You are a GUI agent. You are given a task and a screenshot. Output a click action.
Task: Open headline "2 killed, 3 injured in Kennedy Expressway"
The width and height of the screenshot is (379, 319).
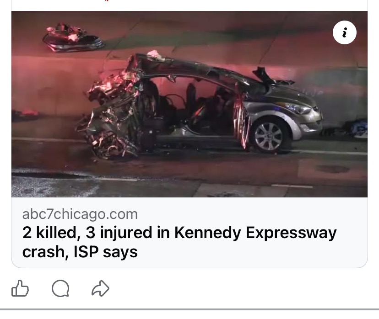click(x=179, y=233)
